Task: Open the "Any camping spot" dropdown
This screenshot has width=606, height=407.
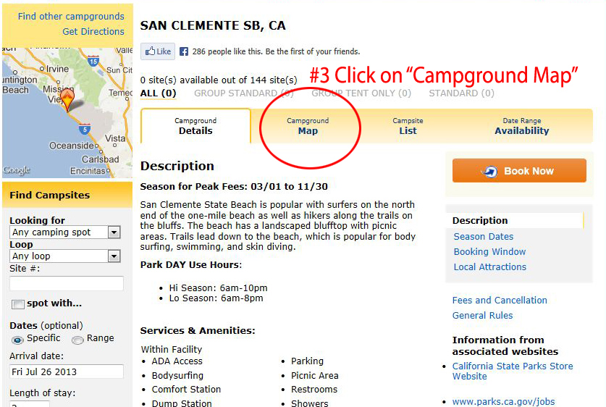Action: 65,232
